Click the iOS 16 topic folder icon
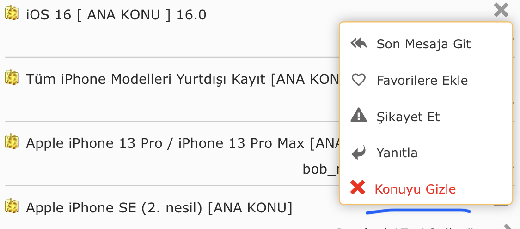The image size is (520, 229). click(12, 13)
